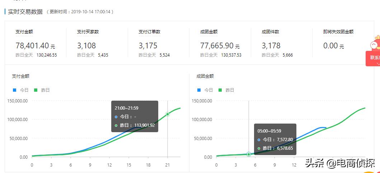
Task: Click yesterday's total 130,246.55 value
Action: 47,55
